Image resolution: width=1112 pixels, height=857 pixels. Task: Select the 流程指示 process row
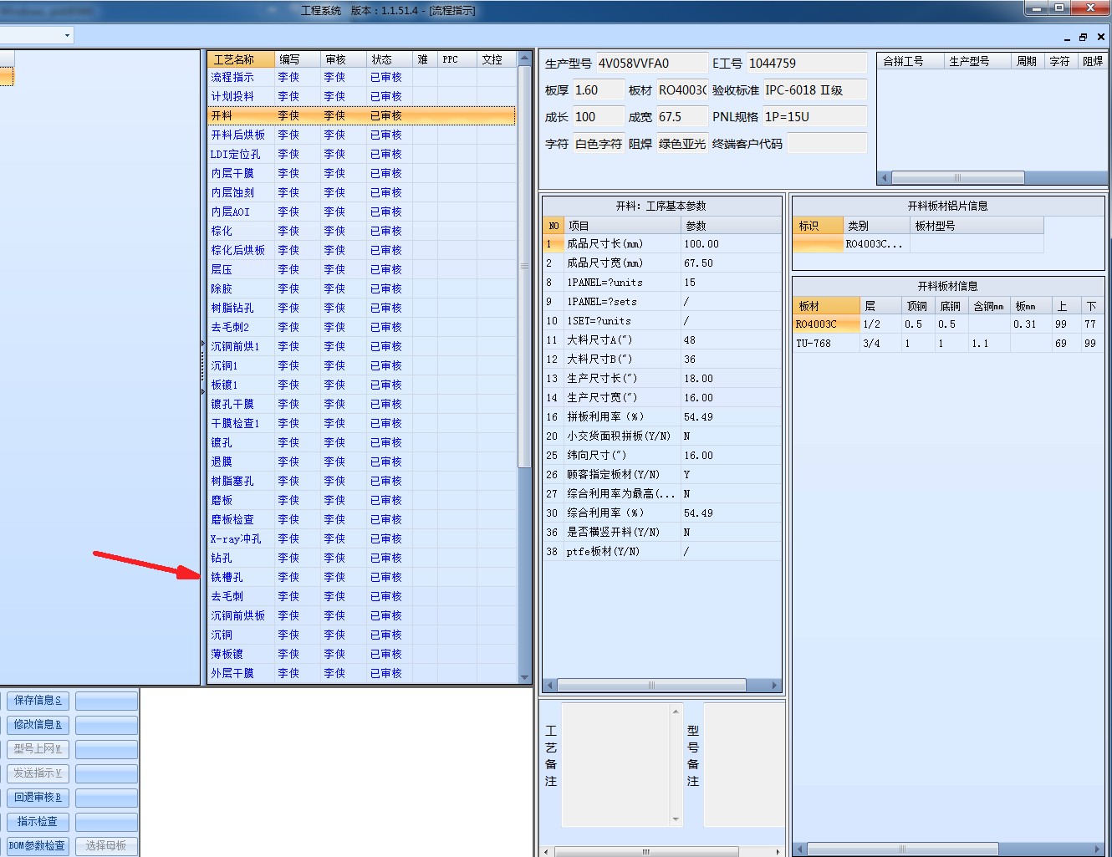(361, 77)
